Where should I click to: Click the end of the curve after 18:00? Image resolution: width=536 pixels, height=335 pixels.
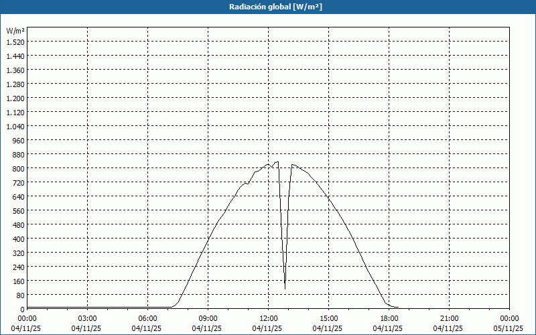[398, 307]
